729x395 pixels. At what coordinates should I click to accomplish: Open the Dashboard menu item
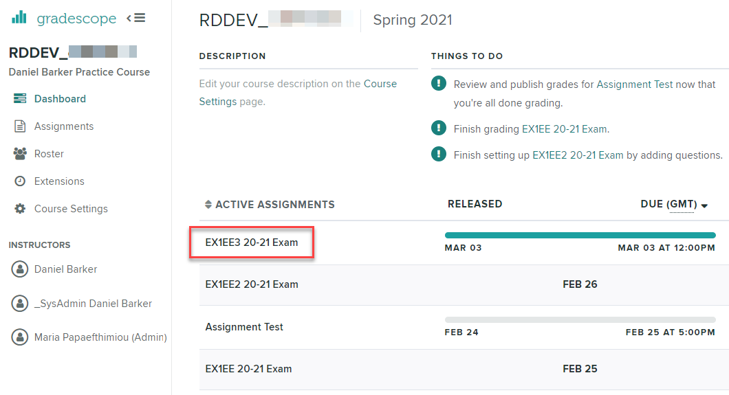60,99
